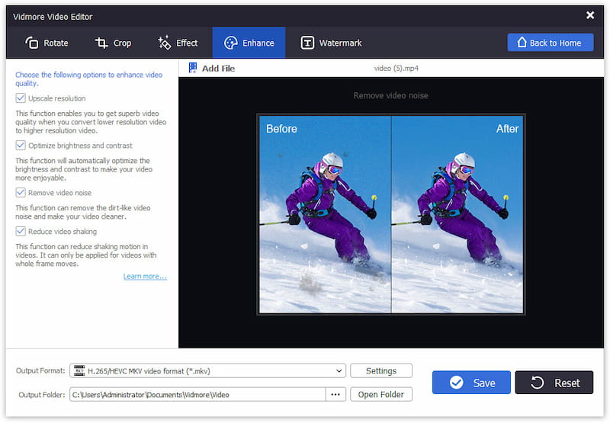Toggle the Reduce video shaking checkbox
The height and width of the screenshot is (423, 610).
[x=21, y=231]
